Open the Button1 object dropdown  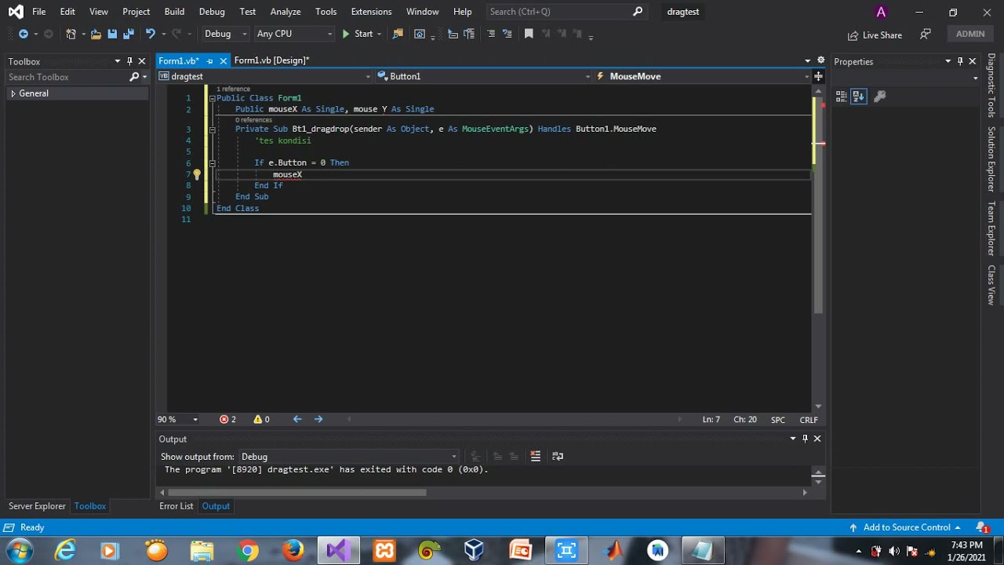[483, 76]
